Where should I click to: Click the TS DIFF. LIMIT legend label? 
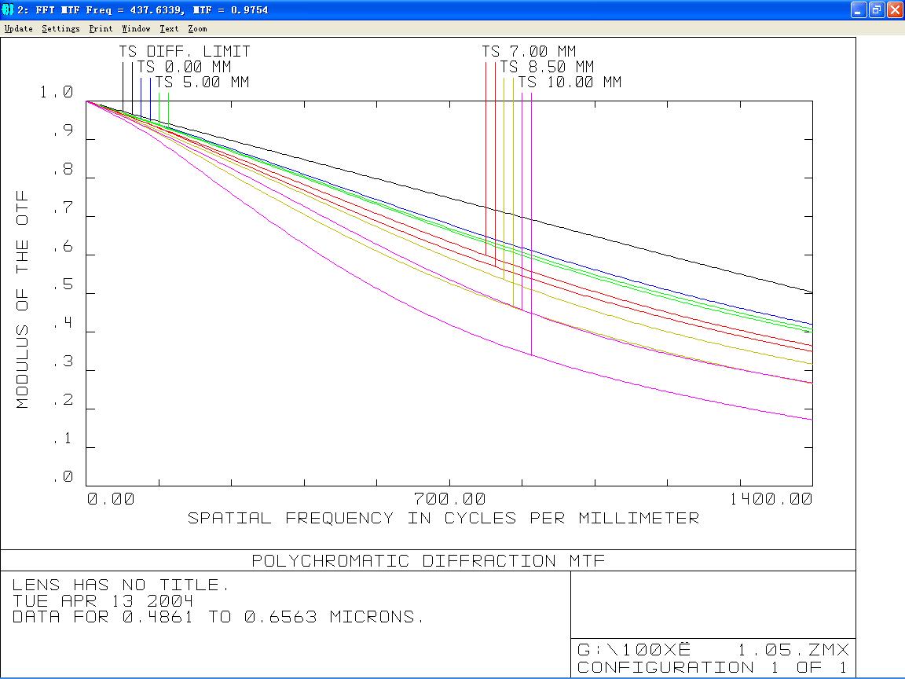coord(185,51)
